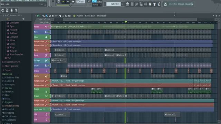This screenshot has height=124, width=221.
Task: Click the Pause transport button
Action: 63,1
